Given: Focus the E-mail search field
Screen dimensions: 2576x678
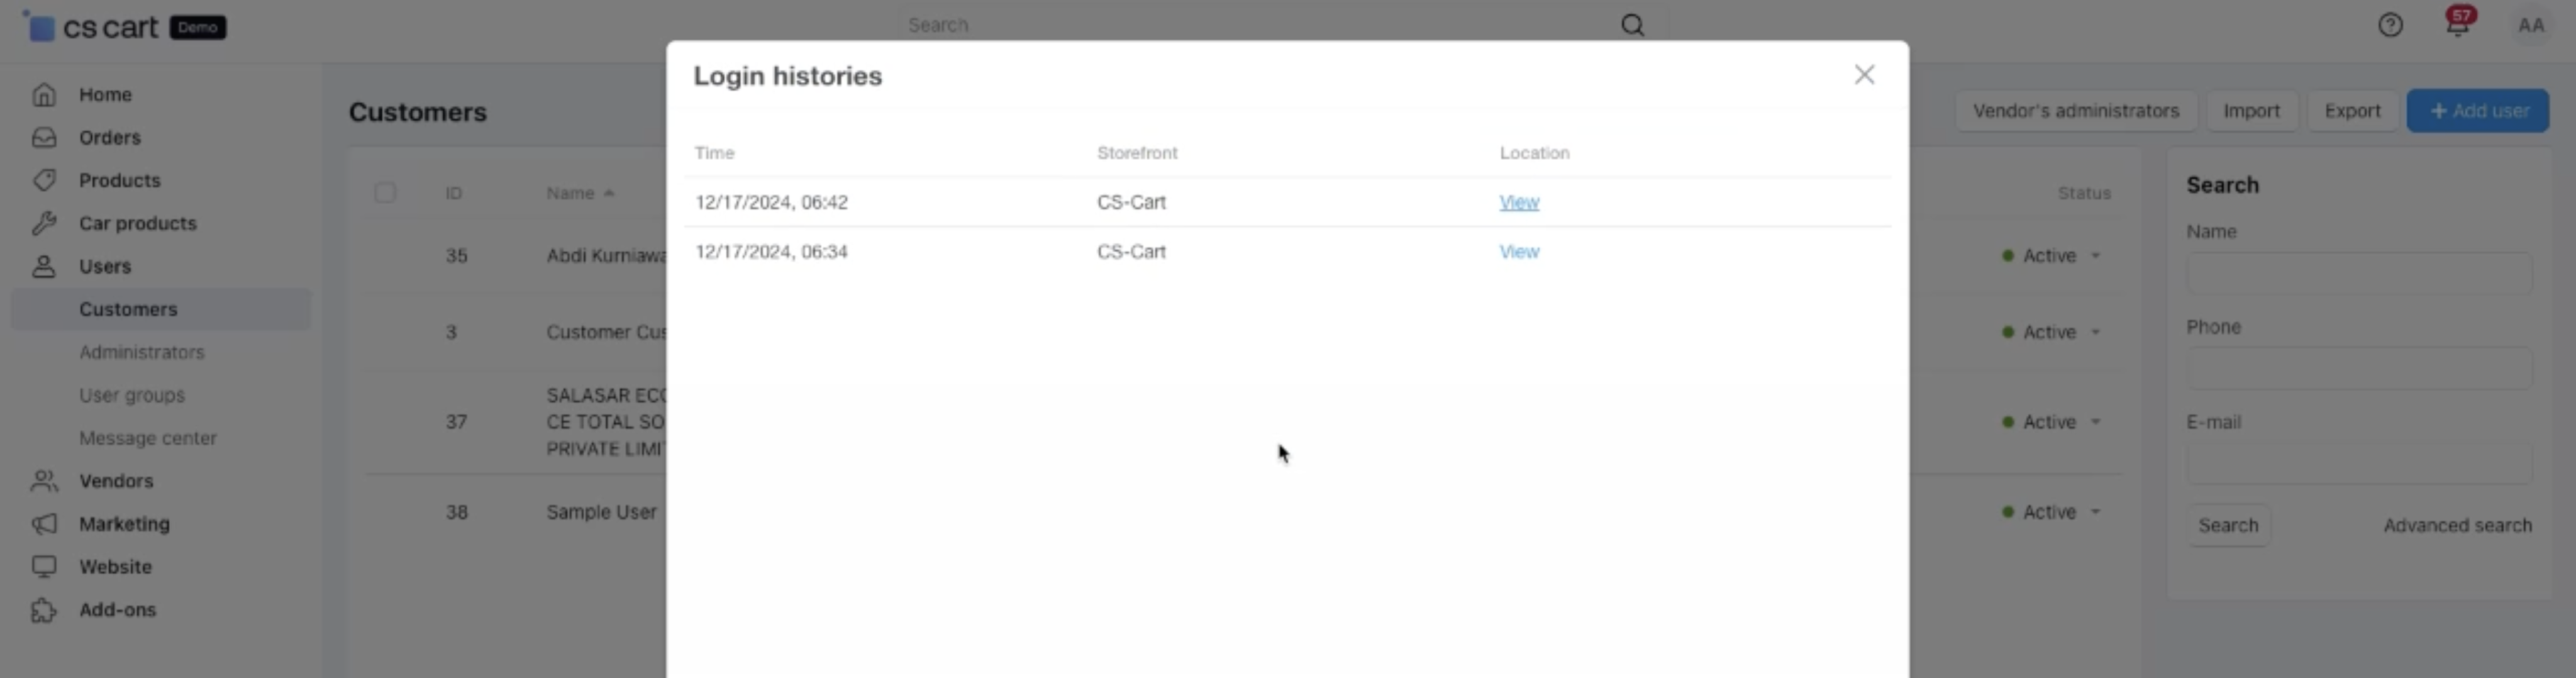Looking at the screenshot, I should [2358, 465].
